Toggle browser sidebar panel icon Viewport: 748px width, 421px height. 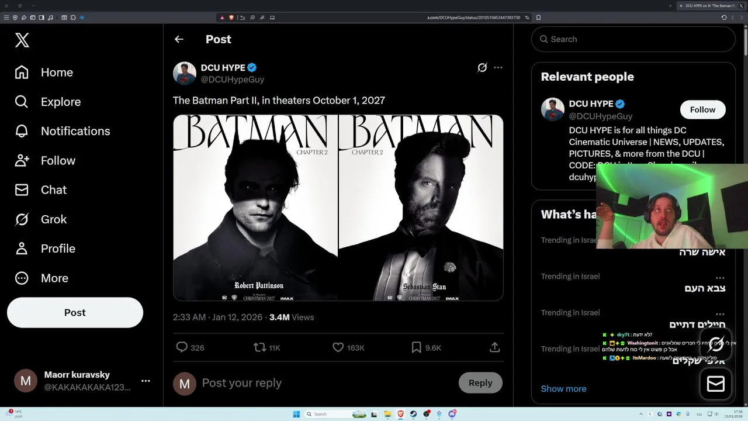tap(41, 18)
